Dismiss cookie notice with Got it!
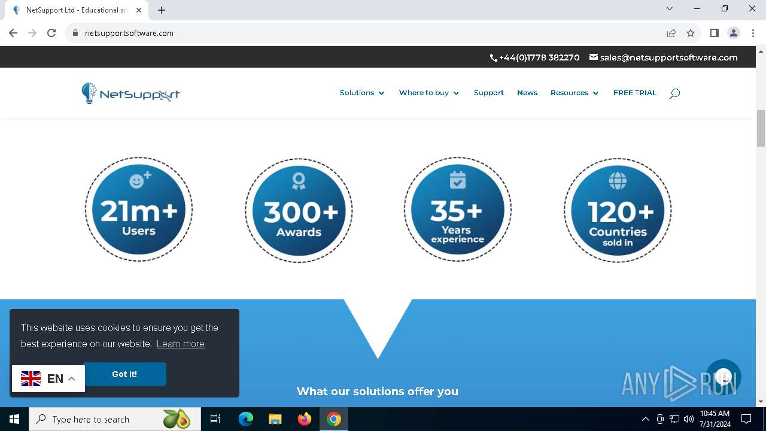Screen dimensions: 766x431 click(x=124, y=374)
